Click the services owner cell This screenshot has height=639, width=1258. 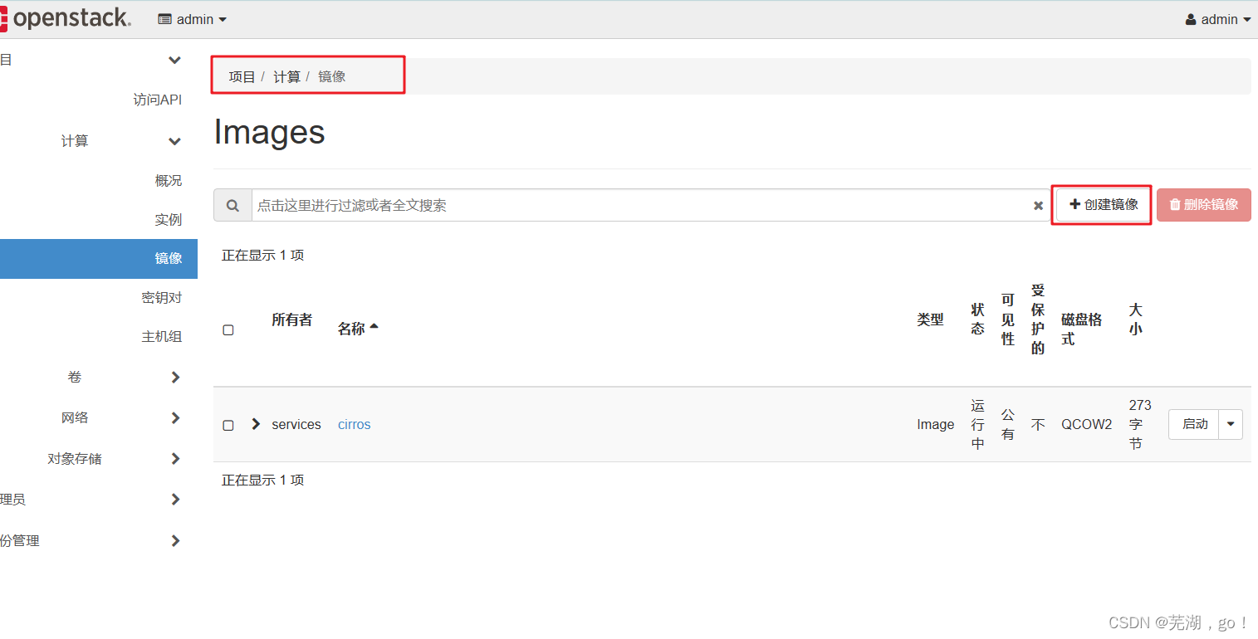(x=296, y=424)
